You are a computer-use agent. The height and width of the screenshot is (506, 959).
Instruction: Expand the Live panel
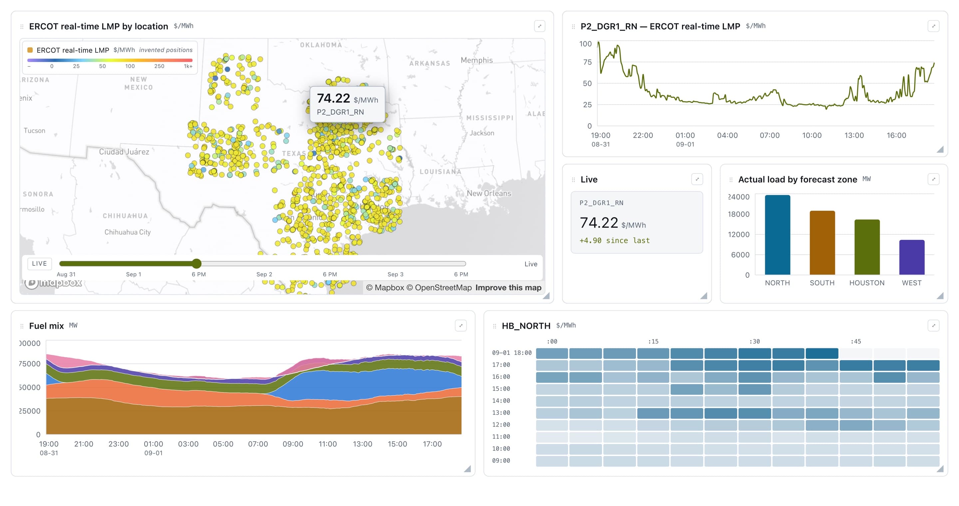[x=697, y=179]
